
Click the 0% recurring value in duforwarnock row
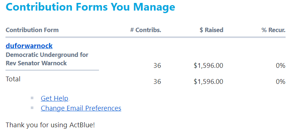point(280,66)
